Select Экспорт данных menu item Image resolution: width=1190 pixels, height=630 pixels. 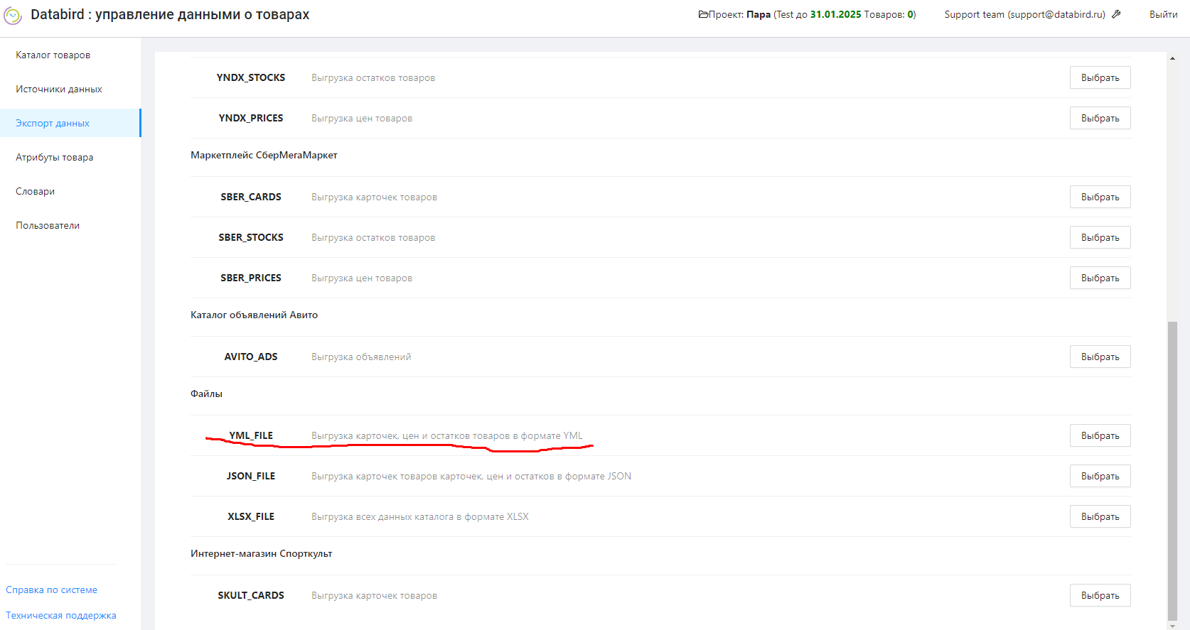(53, 123)
